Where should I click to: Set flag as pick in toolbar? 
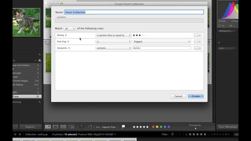coord(124,127)
